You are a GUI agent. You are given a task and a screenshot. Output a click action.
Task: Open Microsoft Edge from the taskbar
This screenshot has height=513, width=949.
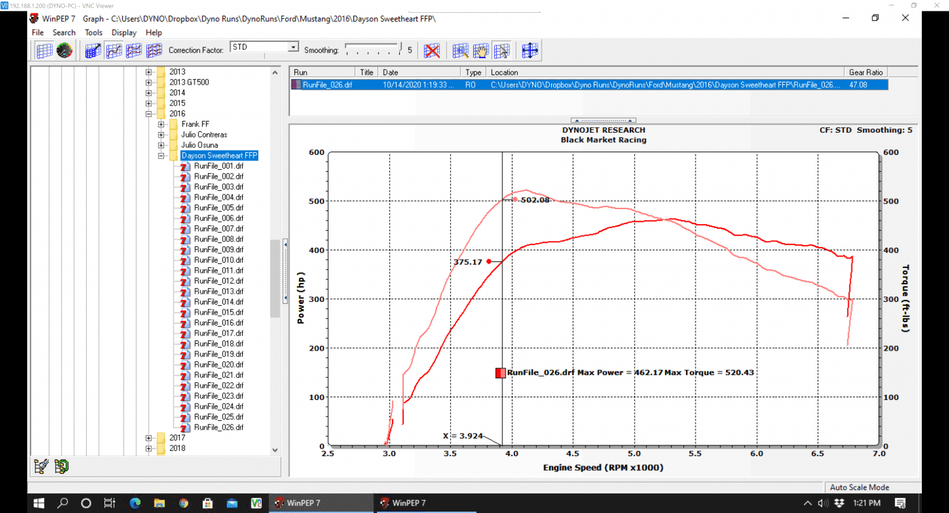click(134, 503)
